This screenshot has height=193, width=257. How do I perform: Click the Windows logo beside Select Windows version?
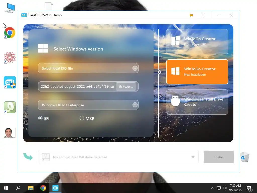coord(43,49)
